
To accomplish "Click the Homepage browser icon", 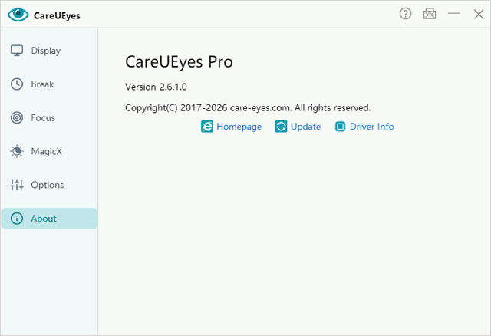I will pyautogui.click(x=207, y=127).
